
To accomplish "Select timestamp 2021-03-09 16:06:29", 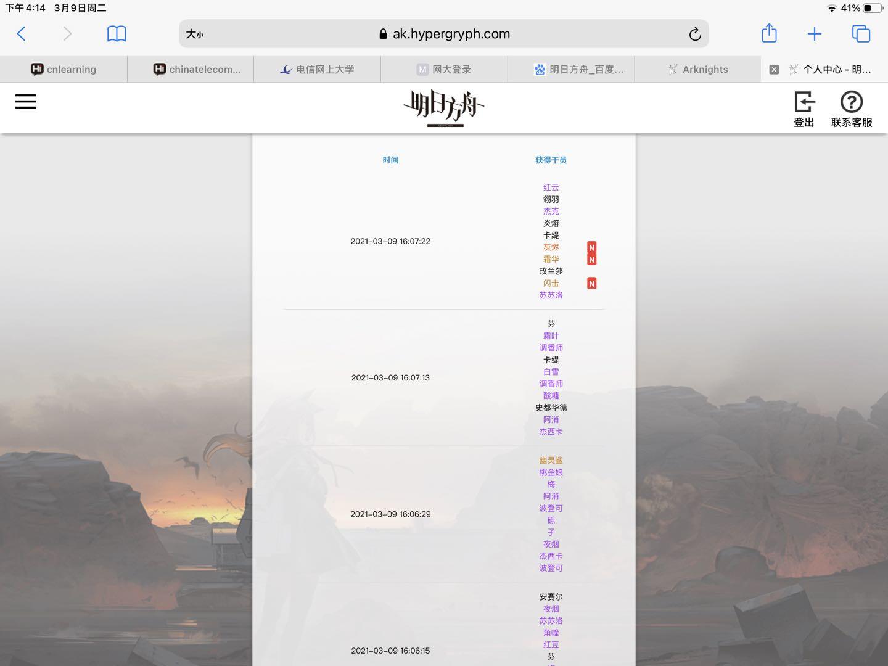I will [x=390, y=514].
